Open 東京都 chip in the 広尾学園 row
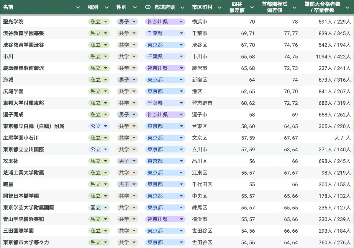The image size is (354, 248). pyautogui.click(x=165, y=91)
